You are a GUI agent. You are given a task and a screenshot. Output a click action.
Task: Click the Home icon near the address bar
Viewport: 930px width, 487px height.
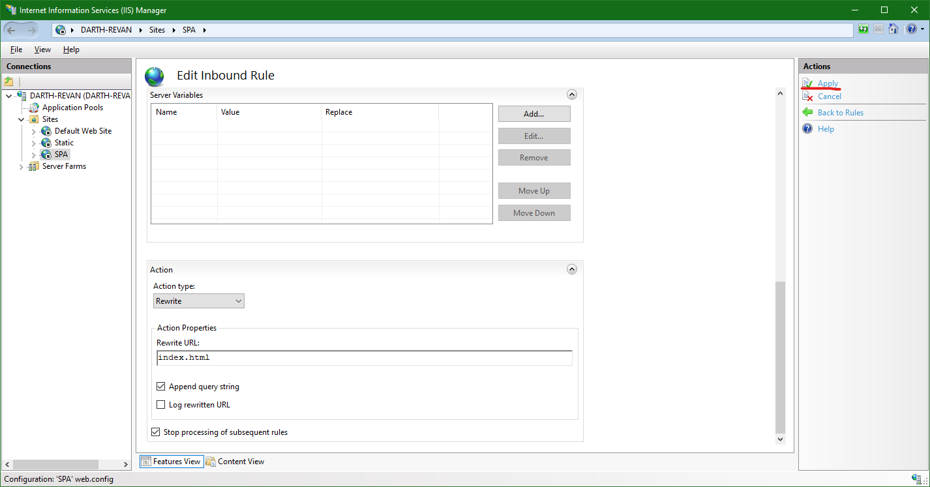893,29
